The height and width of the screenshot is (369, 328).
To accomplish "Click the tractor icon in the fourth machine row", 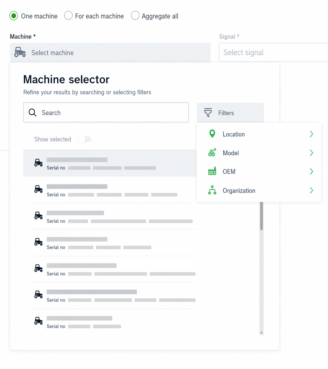I will (38, 242).
